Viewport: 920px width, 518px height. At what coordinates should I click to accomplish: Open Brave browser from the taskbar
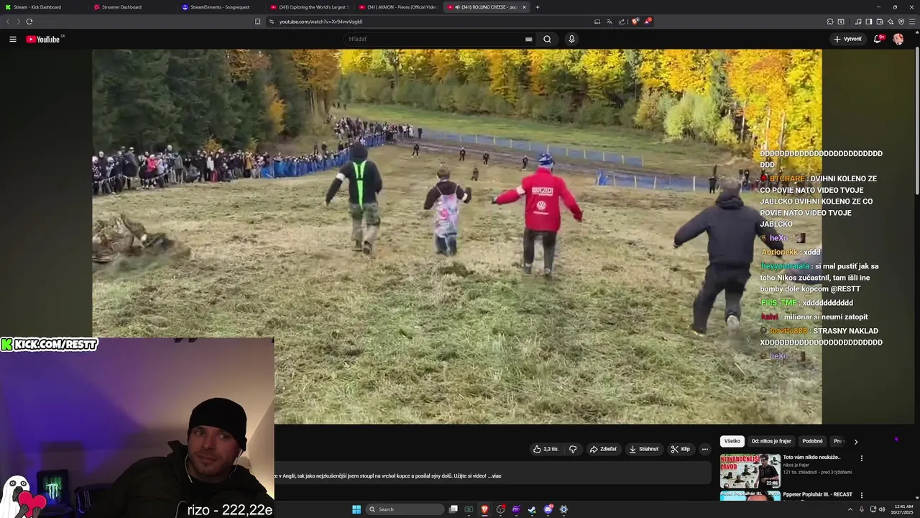click(484, 509)
